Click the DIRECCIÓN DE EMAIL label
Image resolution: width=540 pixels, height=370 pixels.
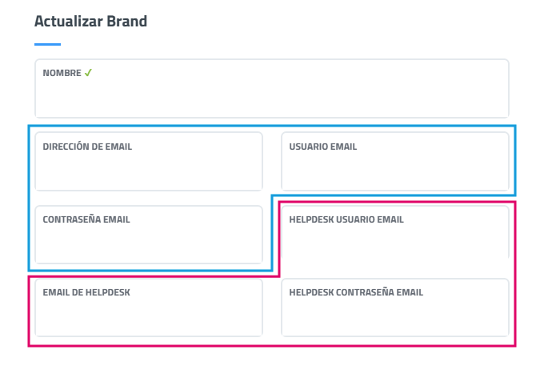[x=87, y=147]
